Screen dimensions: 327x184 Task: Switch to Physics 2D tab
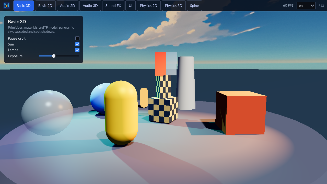tap(149, 6)
